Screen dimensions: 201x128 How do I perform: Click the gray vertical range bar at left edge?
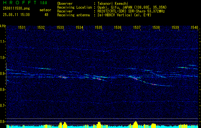click(x=6, y=74)
